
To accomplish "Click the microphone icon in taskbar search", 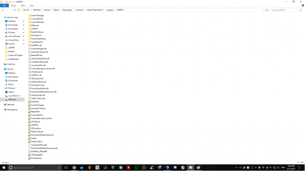I will [59, 168].
